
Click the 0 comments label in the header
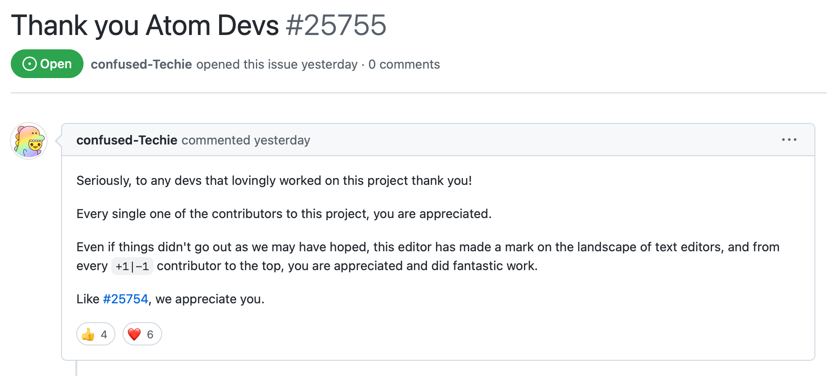pos(404,65)
